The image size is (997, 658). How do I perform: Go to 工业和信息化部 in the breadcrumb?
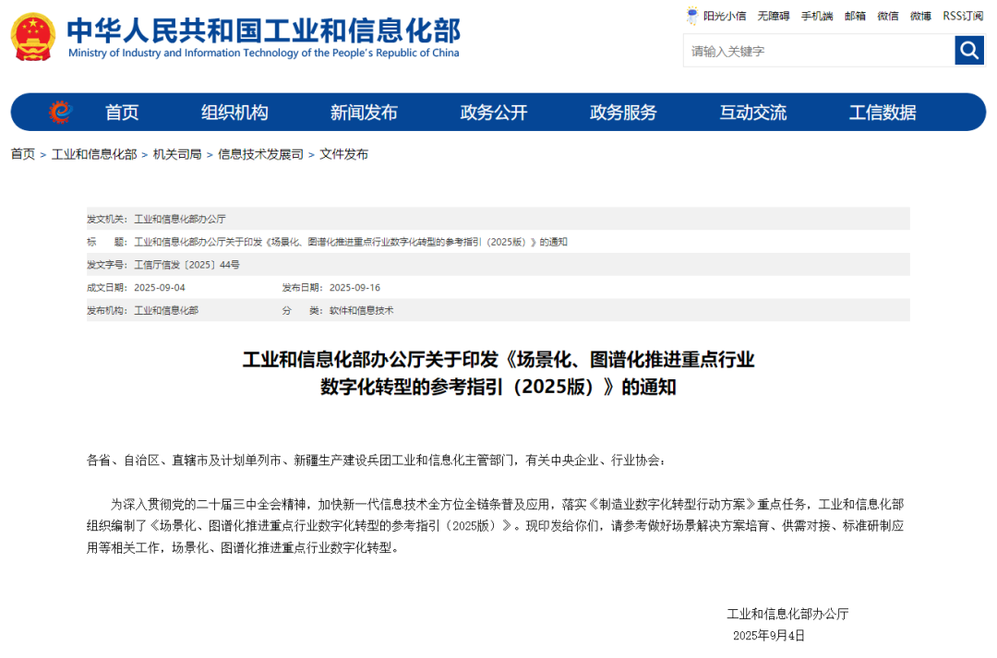pyautogui.click(x=94, y=154)
